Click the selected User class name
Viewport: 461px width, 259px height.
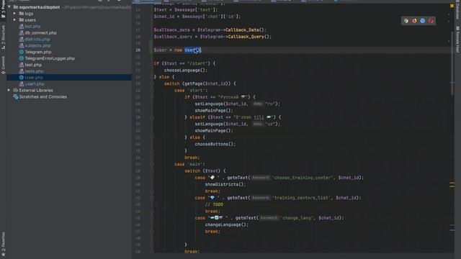click(190, 50)
